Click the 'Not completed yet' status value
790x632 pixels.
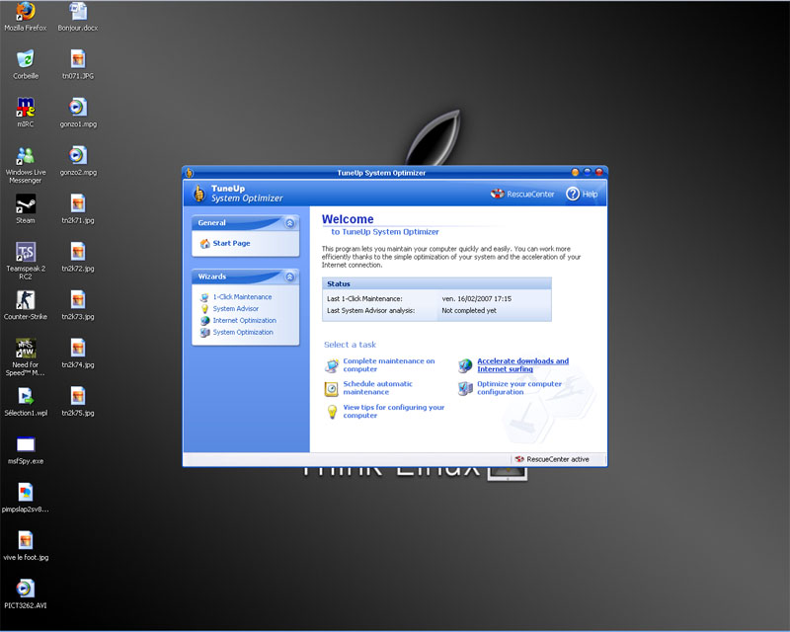[x=469, y=311]
